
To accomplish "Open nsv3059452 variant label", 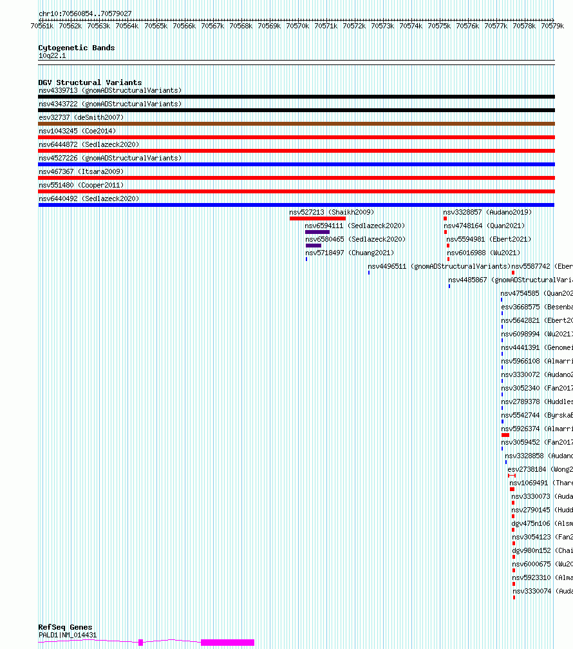I will pyautogui.click(x=537, y=443).
